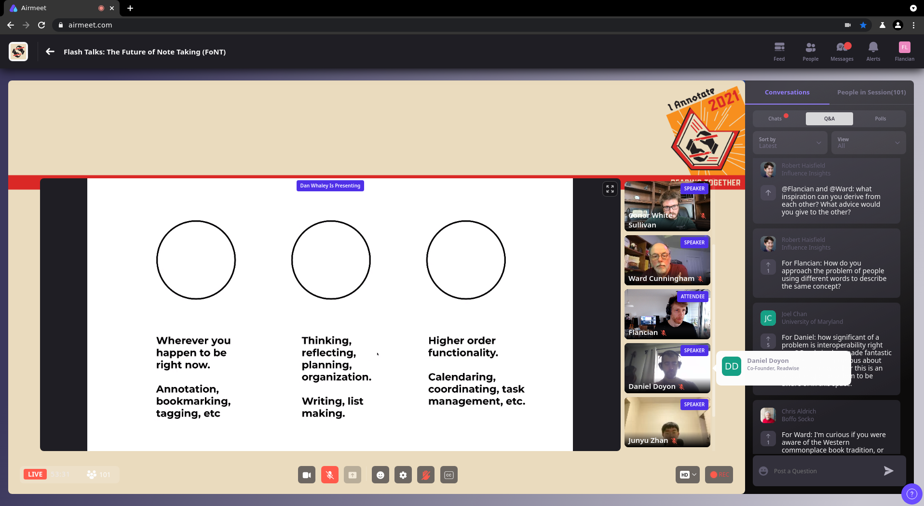Toggle closed captions button

449,475
